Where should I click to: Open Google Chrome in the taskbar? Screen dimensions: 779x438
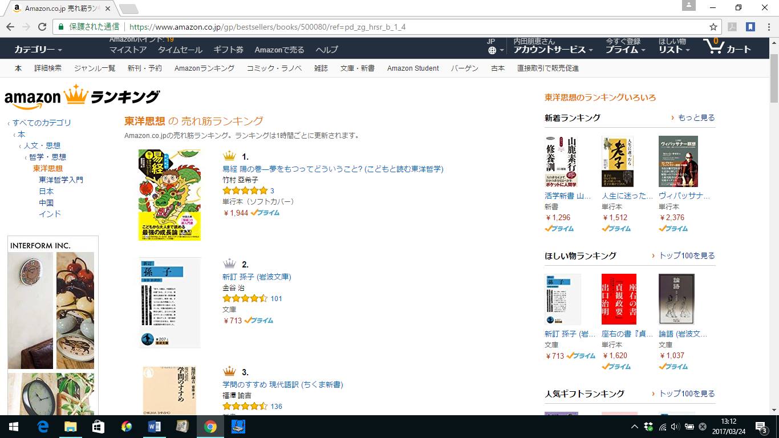point(210,427)
